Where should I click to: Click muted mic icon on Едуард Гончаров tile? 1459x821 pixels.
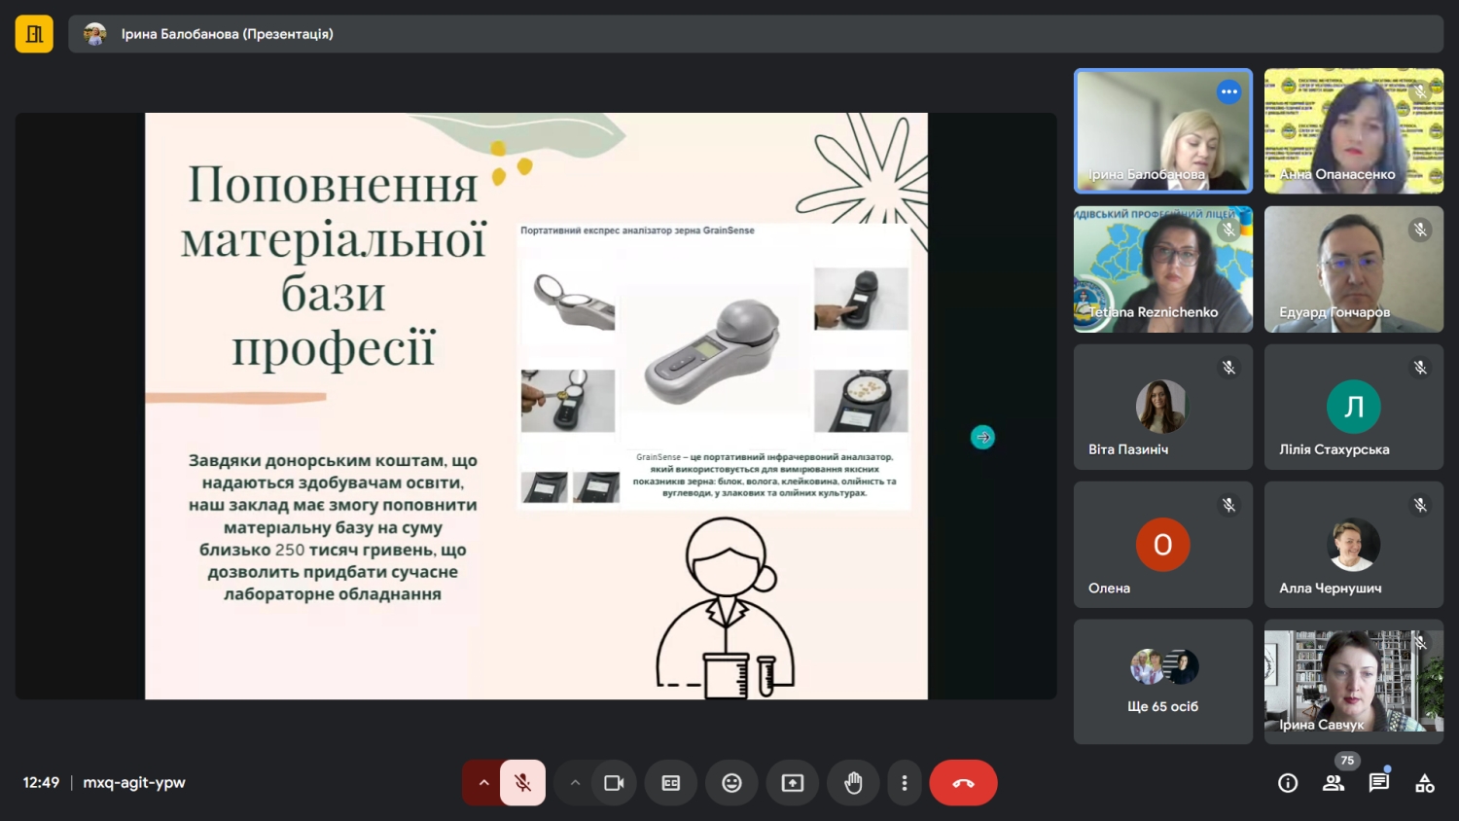pyautogui.click(x=1420, y=230)
